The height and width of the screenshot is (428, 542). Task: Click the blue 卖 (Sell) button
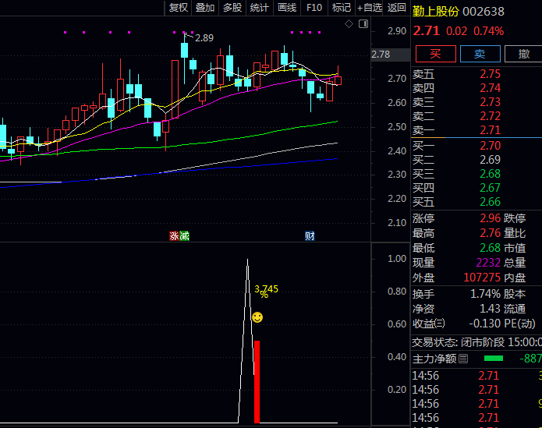tap(480, 54)
